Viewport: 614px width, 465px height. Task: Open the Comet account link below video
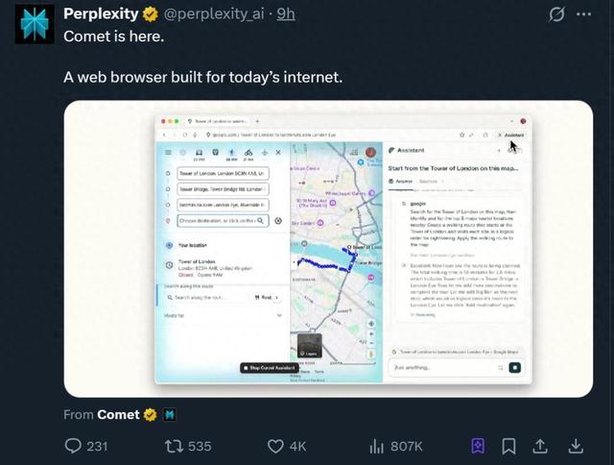tap(117, 415)
